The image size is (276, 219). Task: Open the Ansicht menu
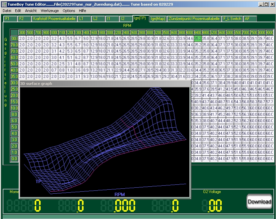click(31, 11)
